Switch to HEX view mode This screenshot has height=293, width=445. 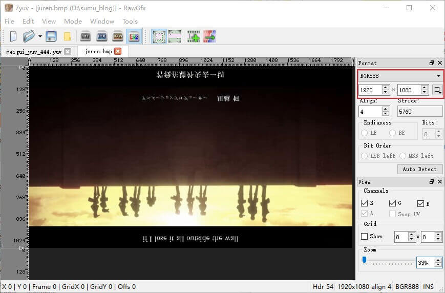(x=101, y=36)
